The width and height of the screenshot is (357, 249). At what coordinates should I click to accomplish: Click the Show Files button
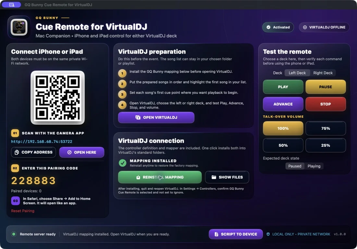227,177
